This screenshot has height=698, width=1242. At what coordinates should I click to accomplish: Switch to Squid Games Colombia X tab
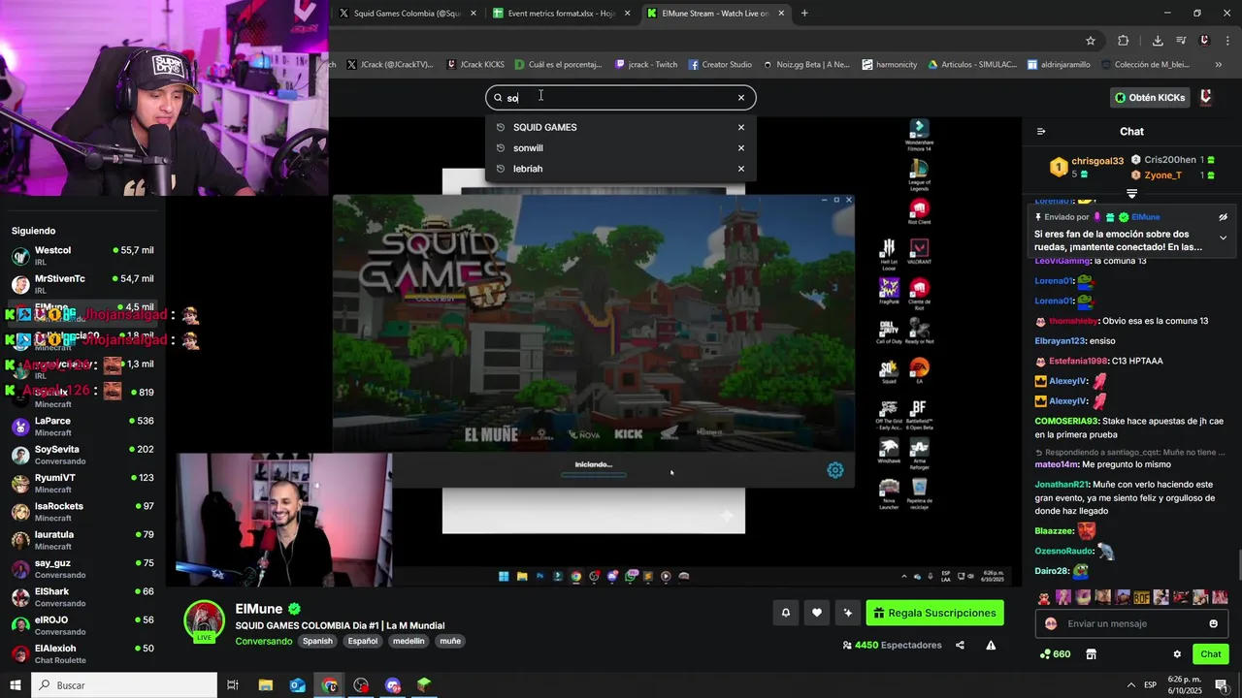click(x=406, y=14)
